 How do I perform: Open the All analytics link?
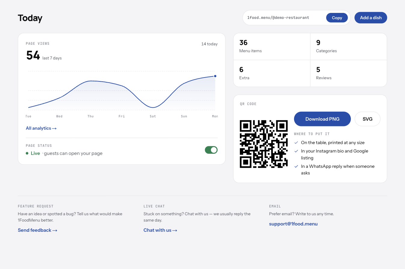(41, 128)
